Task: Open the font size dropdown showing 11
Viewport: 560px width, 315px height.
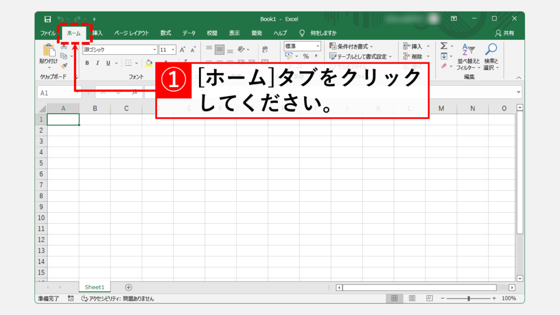Action: pyautogui.click(x=173, y=49)
